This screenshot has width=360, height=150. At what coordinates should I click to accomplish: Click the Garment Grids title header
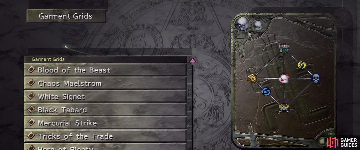coord(66,16)
